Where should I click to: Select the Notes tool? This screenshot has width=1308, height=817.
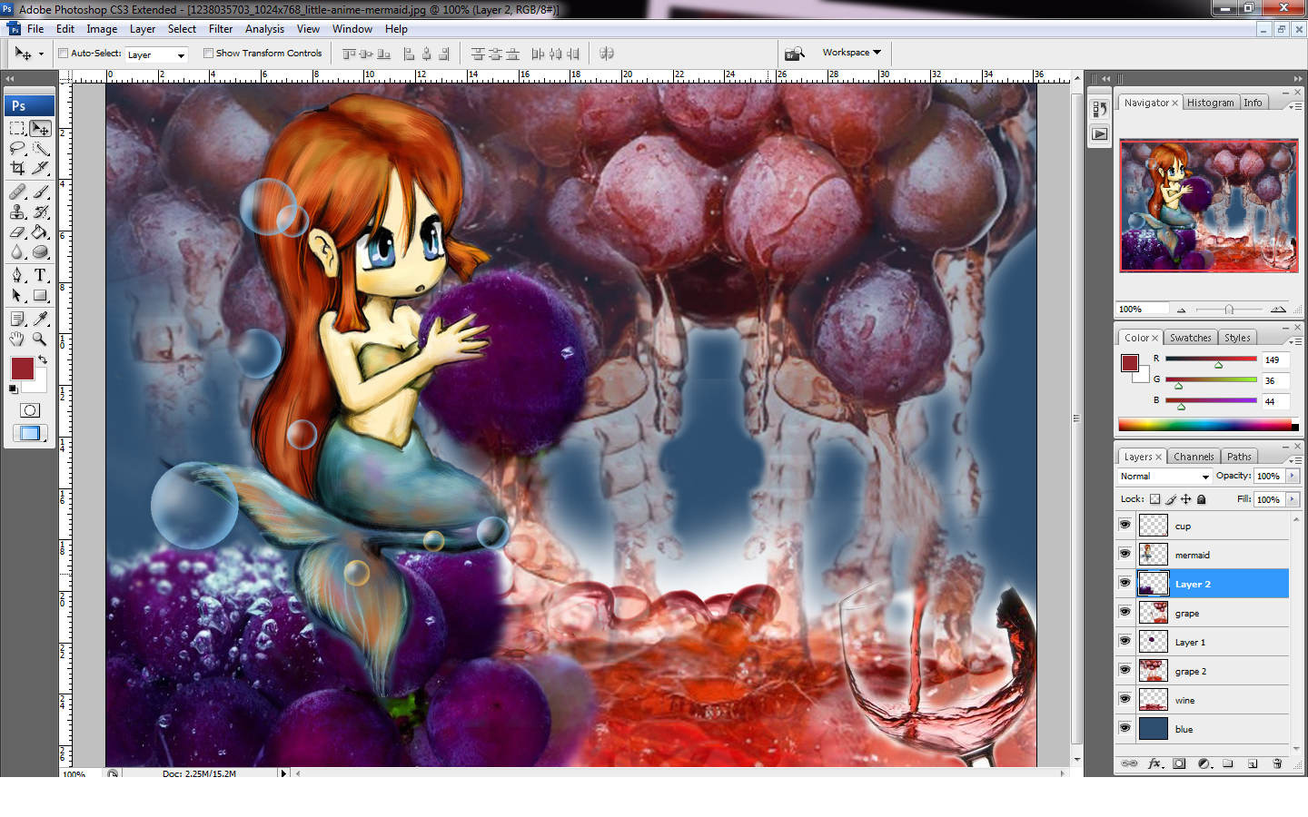(x=17, y=319)
